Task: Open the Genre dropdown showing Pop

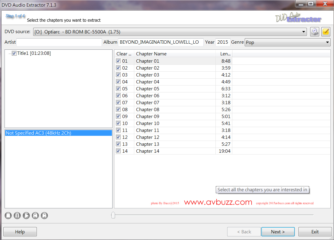Action: (328, 42)
